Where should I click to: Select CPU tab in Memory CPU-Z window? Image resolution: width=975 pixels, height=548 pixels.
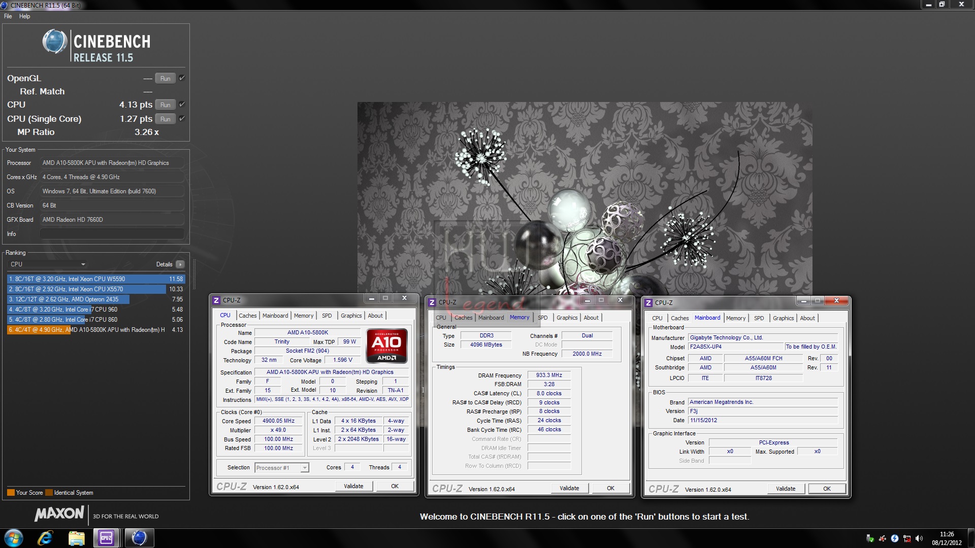(441, 318)
